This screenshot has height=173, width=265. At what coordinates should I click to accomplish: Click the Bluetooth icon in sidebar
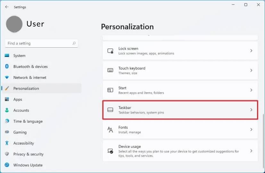pos(7,67)
